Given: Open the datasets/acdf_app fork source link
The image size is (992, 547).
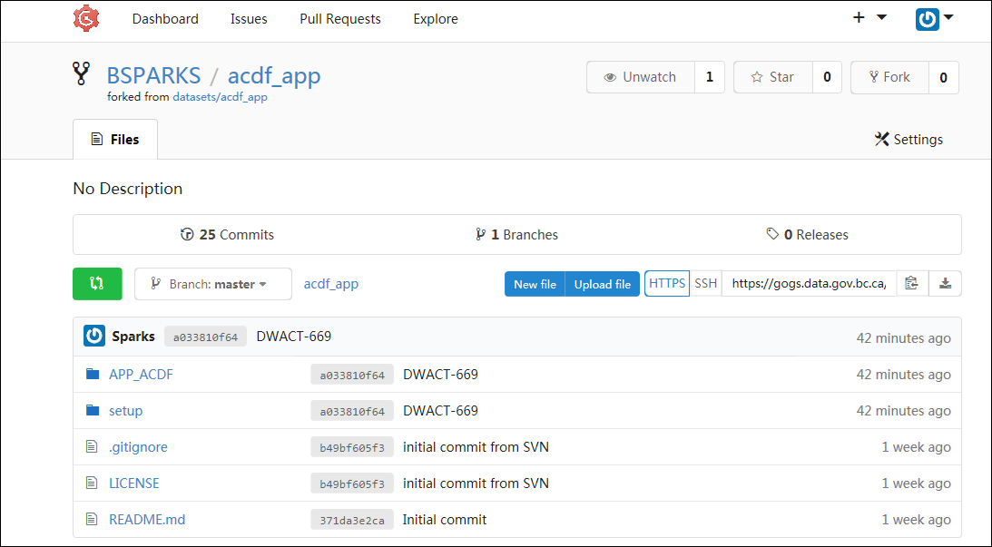Looking at the screenshot, I should click(221, 97).
